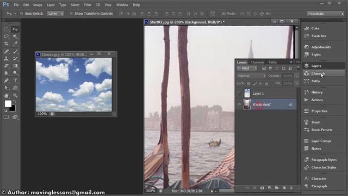This screenshot has height=196, width=348.
Task: Open the Swatches panel button
Action: point(324,36)
